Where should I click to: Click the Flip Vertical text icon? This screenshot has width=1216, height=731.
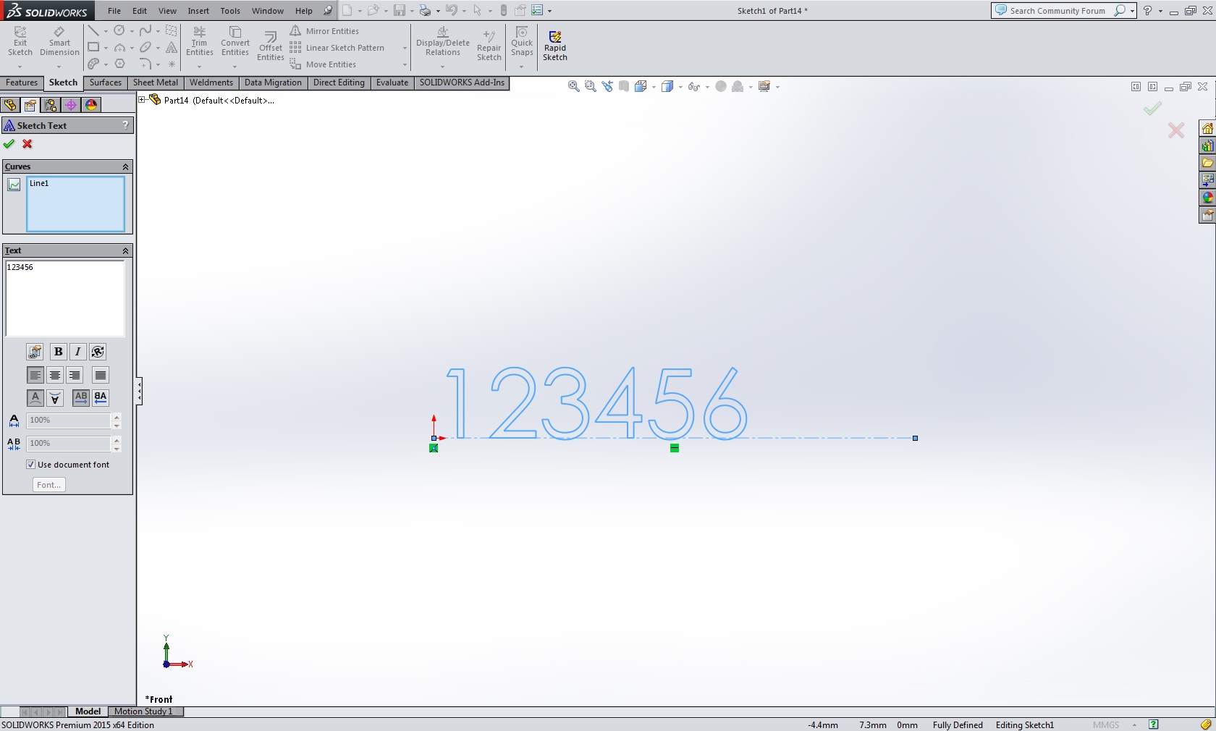[x=55, y=398]
